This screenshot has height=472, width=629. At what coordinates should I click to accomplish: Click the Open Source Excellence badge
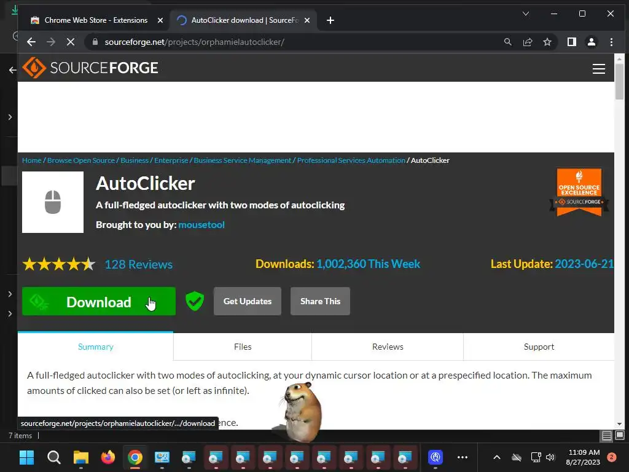click(x=579, y=192)
